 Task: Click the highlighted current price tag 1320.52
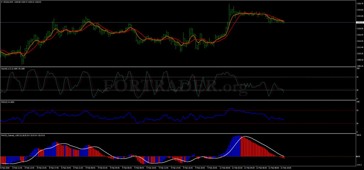[x=360, y=22]
